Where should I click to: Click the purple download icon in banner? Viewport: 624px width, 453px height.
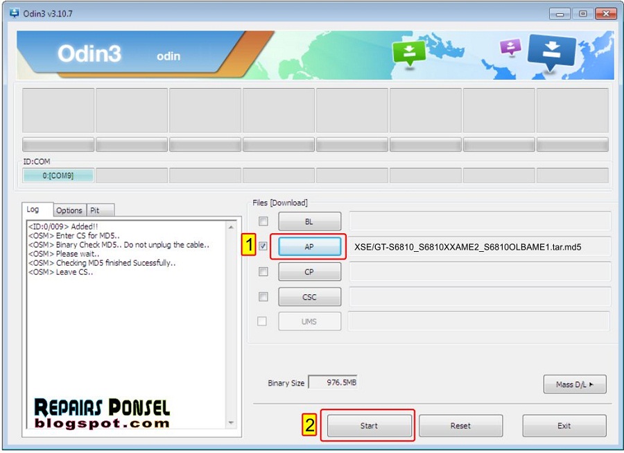point(510,47)
